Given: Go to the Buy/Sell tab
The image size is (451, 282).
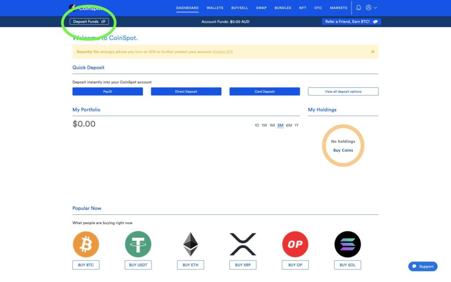Looking at the screenshot, I should [240, 8].
